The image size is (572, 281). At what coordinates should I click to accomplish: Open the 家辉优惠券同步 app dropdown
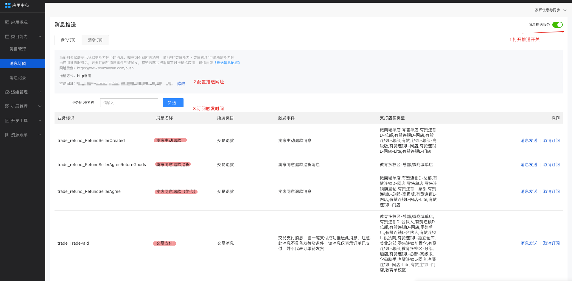(x=551, y=10)
